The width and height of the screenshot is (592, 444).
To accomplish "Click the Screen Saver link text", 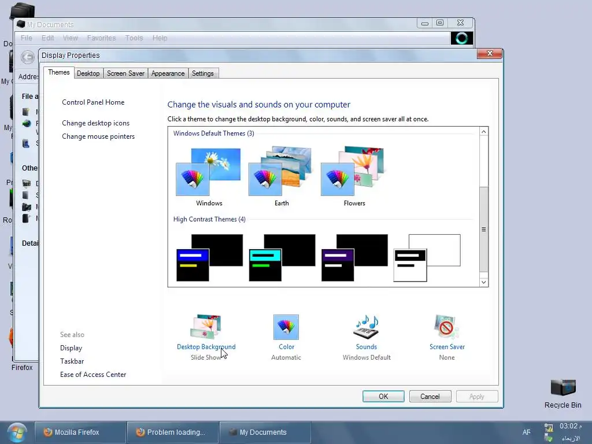I will point(447,347).
